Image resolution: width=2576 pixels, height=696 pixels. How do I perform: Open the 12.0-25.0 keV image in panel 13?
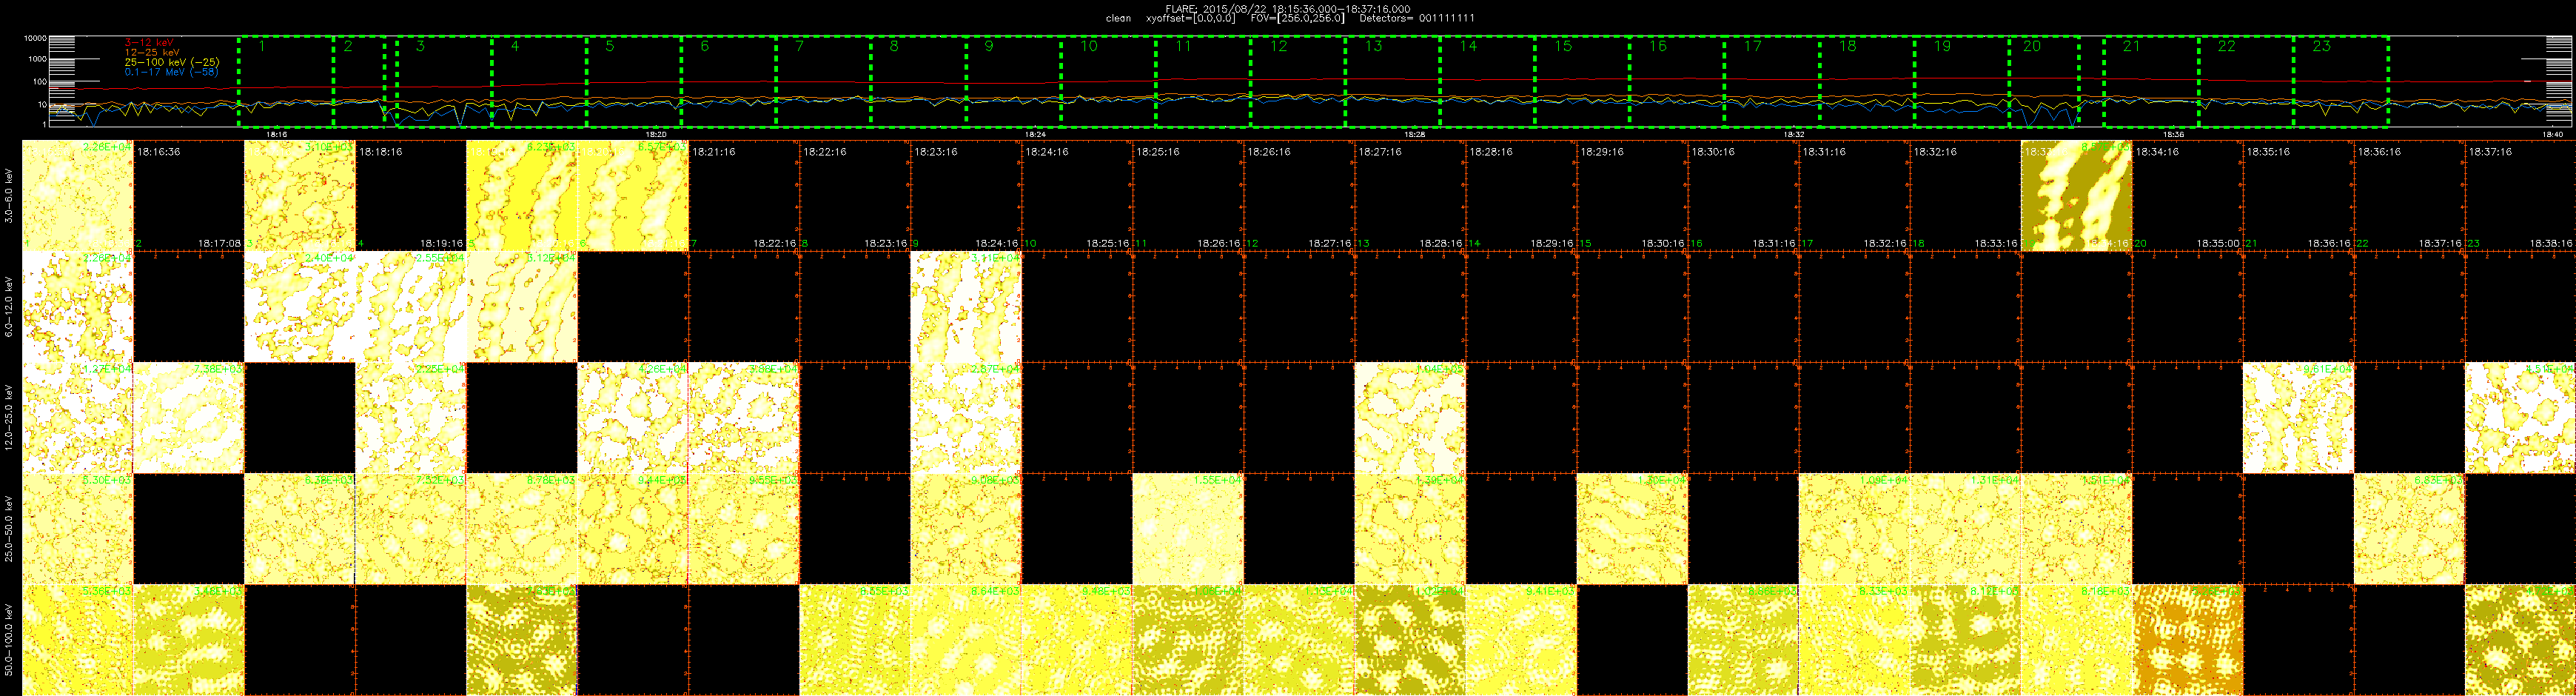tap(1410, 418)
